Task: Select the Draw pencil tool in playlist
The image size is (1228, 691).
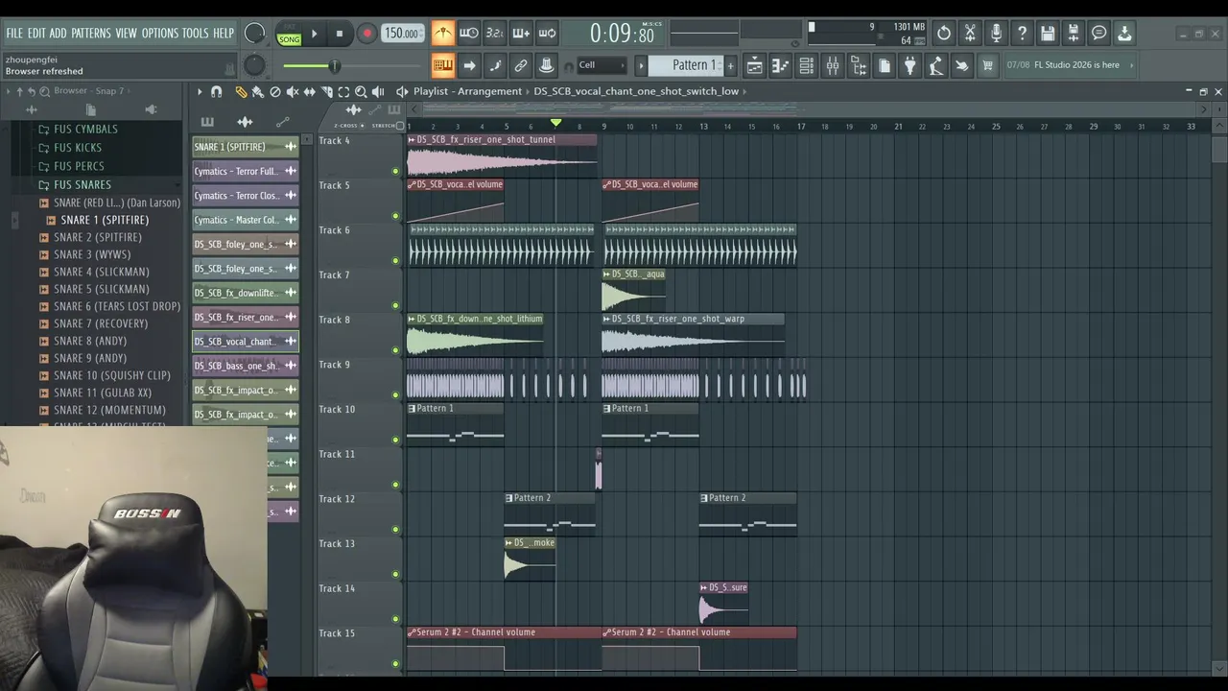Action: (241, 91)
